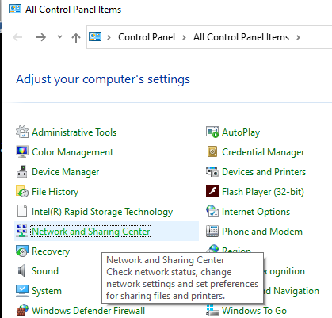Open the Flash Player (32-bit) link
The width and height of the screenshot is (332, 318).
(263, 192)
